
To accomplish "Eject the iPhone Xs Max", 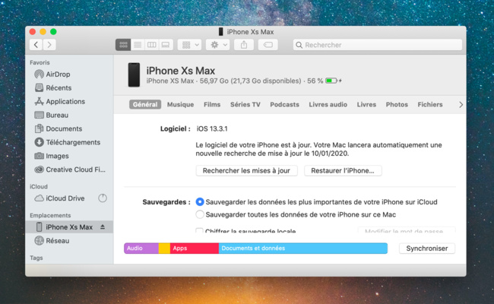I will pyautogui.click(x=103, y=226).
